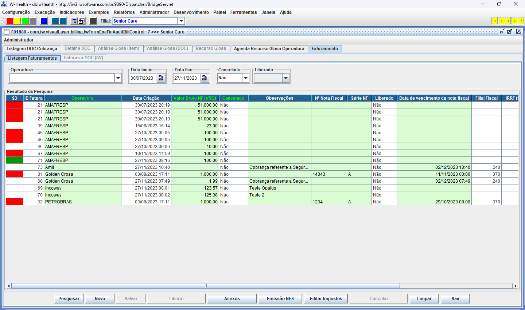The image size is (525, 310).
Task: Click yellow shortcut button numbered 4
Action: tap(508, 21)
